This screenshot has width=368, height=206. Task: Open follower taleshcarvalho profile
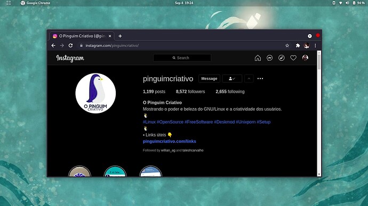coord(193,151)
